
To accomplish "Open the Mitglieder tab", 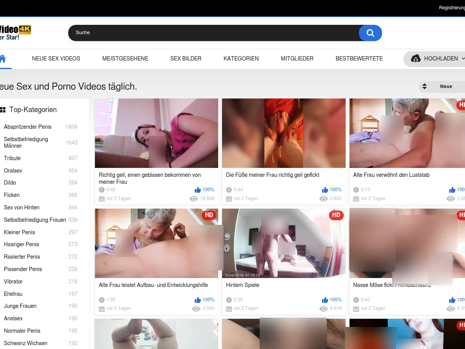I will click(297, 59).
